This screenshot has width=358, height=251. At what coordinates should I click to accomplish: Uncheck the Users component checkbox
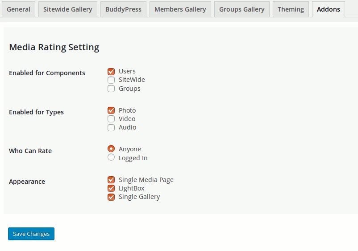[111, 72]
